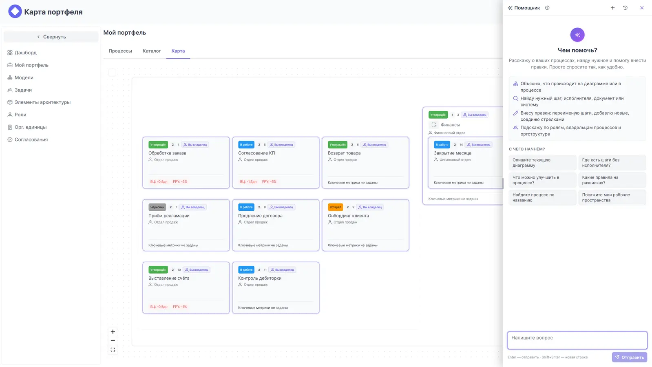This screenshot has width=652, height=367.
Task: Zoom in with the plus map control
Action: click(113, 332)
